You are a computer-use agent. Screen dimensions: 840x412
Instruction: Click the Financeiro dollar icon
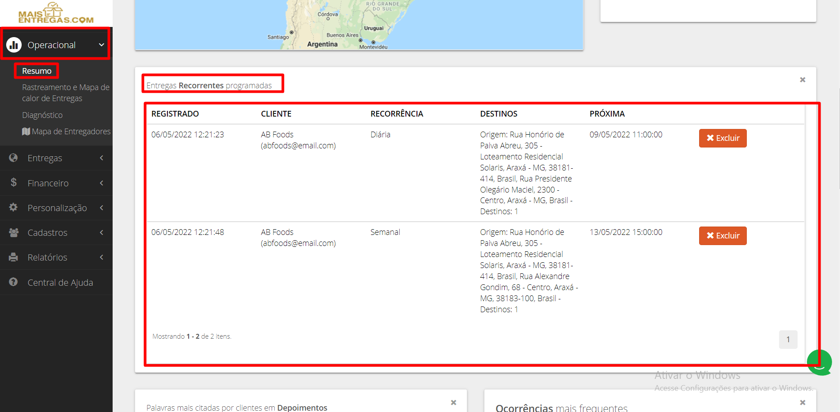tap(14, 182)
